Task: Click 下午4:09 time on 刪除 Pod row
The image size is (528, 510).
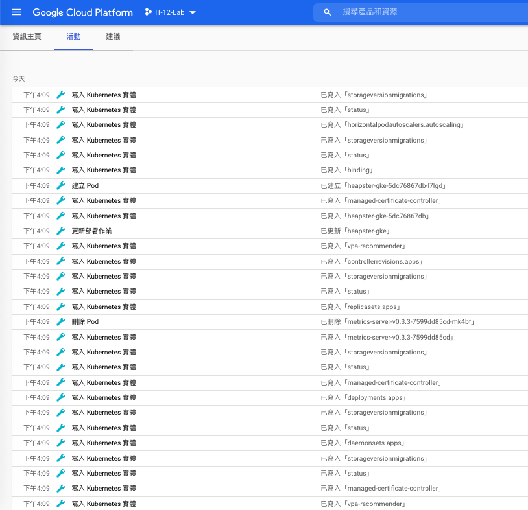Action: coord(36,322)
